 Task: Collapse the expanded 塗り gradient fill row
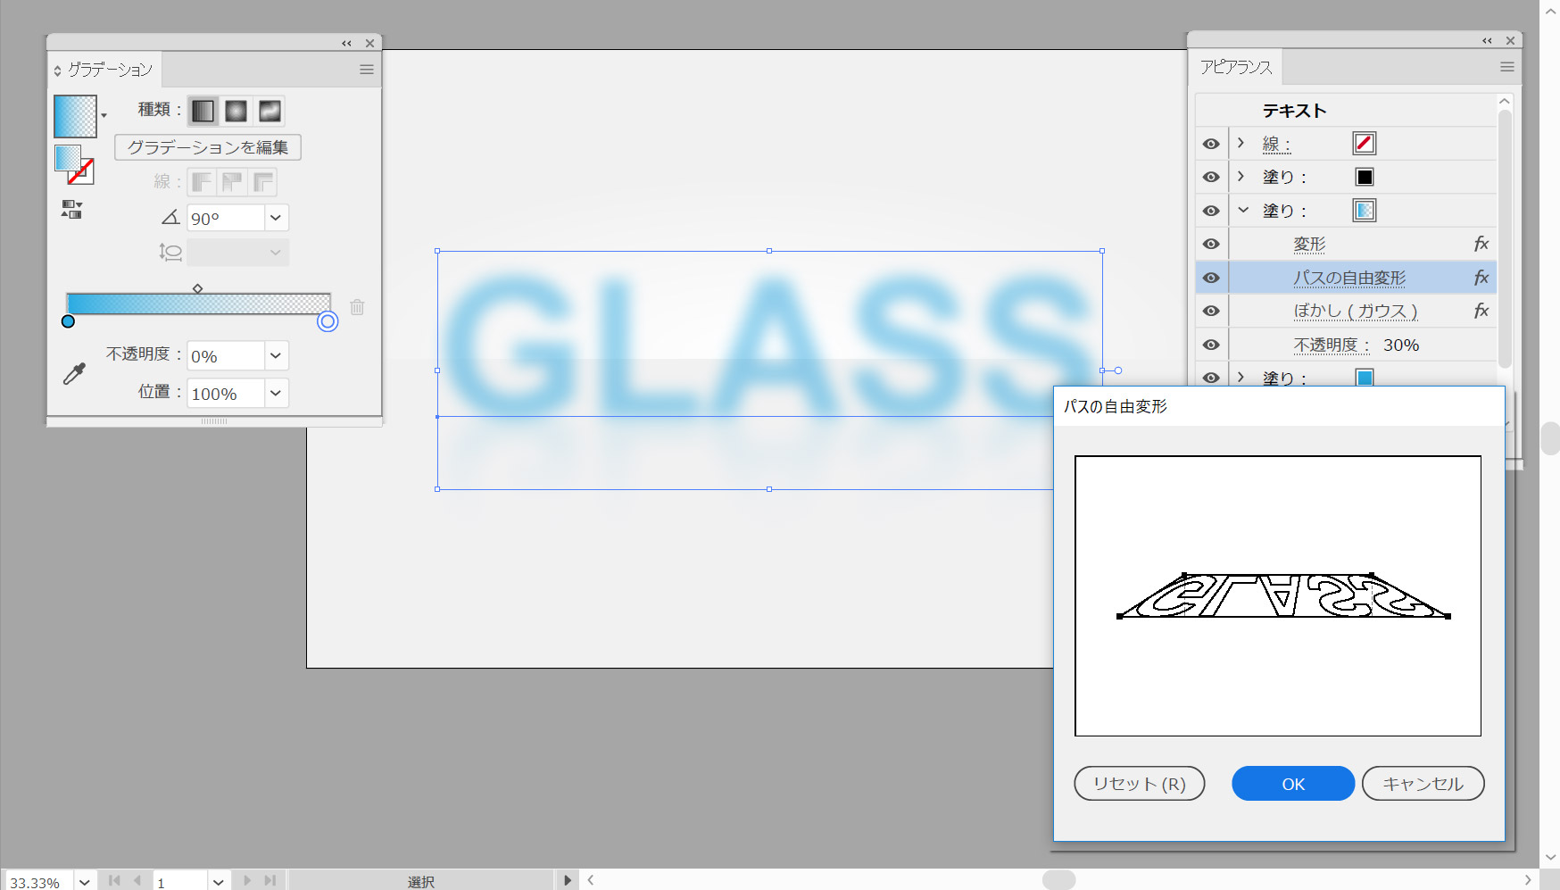(1242, 211)
